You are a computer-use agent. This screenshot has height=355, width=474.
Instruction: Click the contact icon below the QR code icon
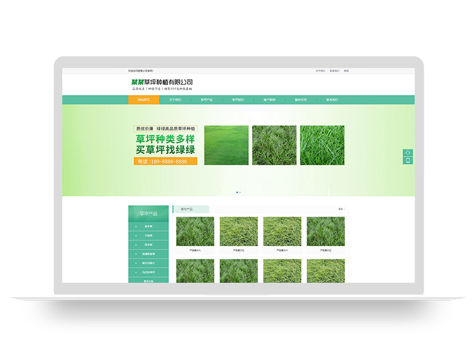pyautogui.click(x=408, y=161)
